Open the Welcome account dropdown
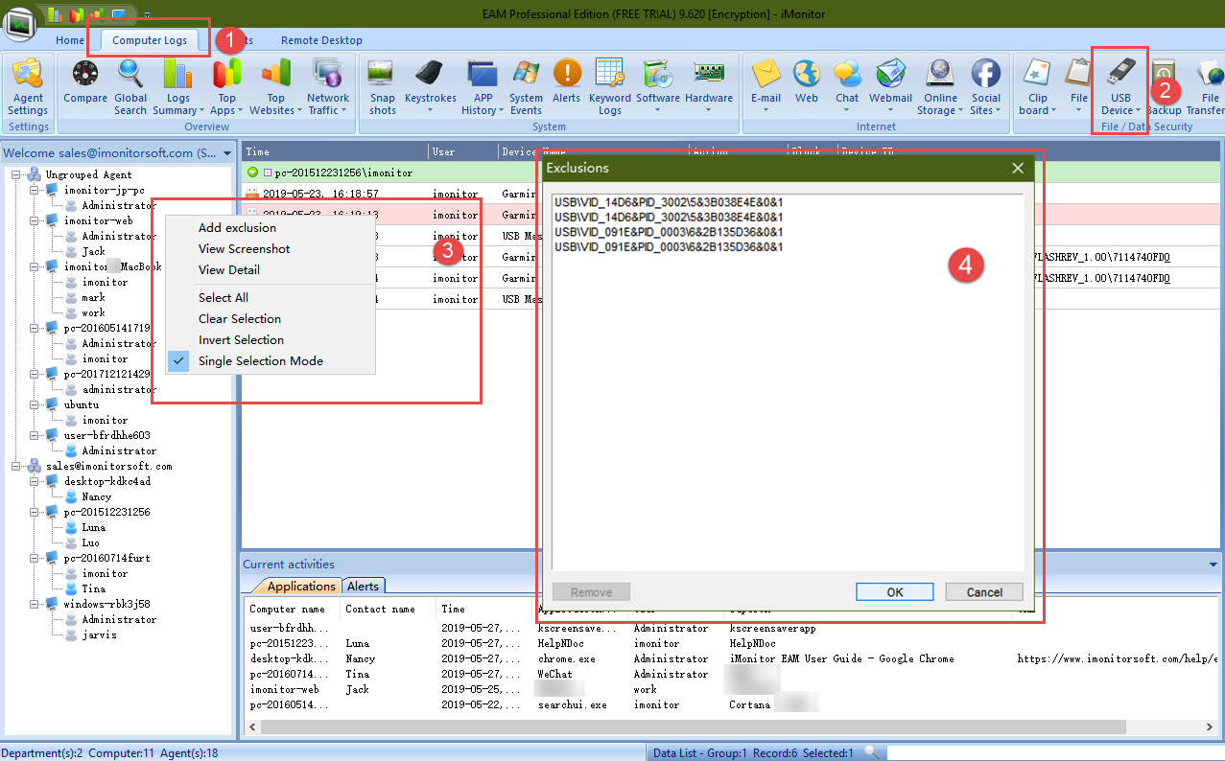This screenshot has width=1225, height=761. click(x=227, y=153)
